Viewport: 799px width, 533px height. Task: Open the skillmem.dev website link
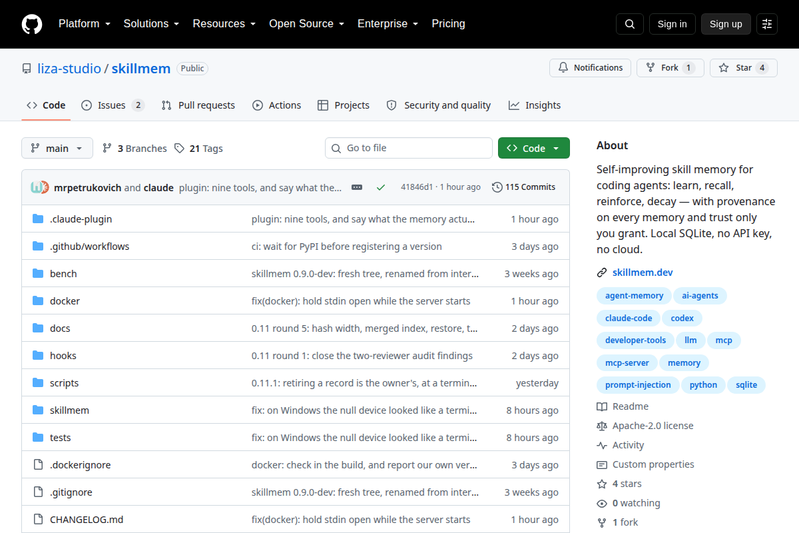tap(643, 272)
